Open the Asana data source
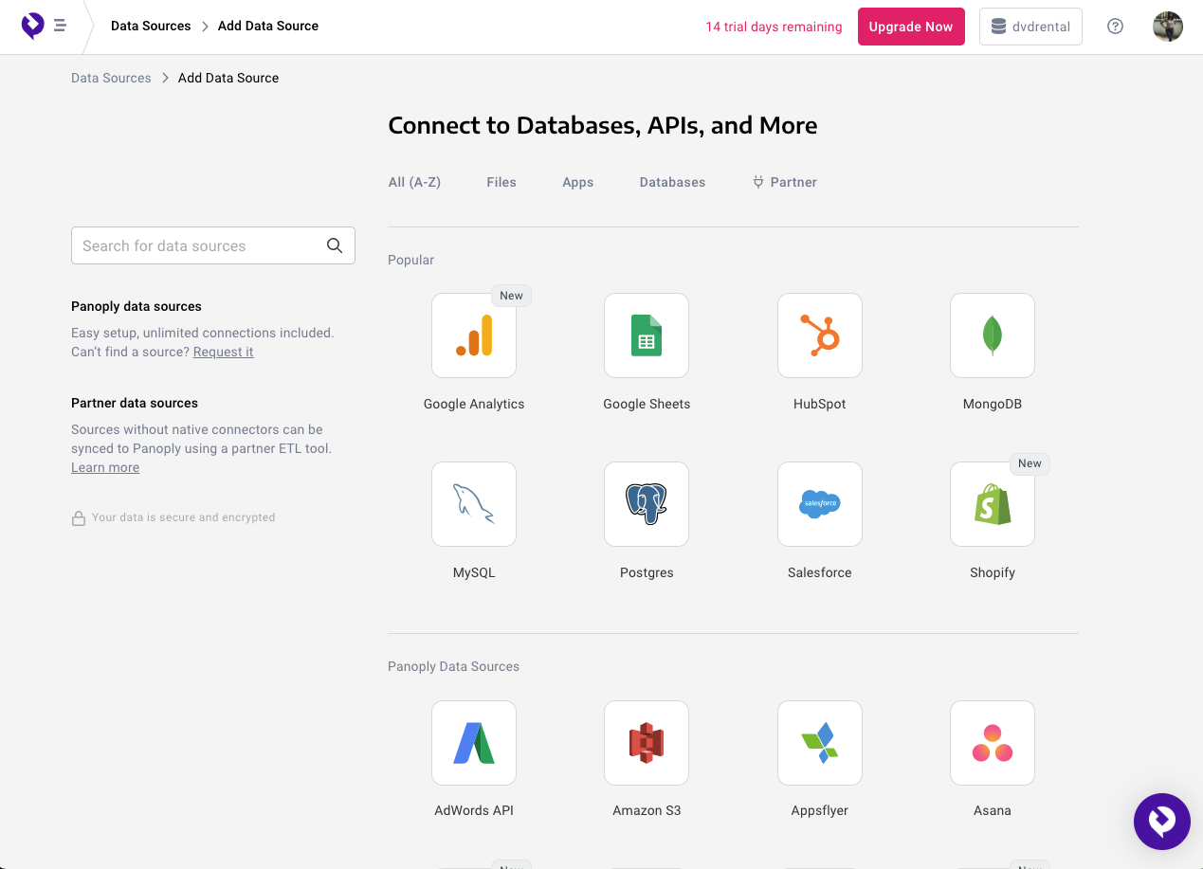 (x=993, y=743)
